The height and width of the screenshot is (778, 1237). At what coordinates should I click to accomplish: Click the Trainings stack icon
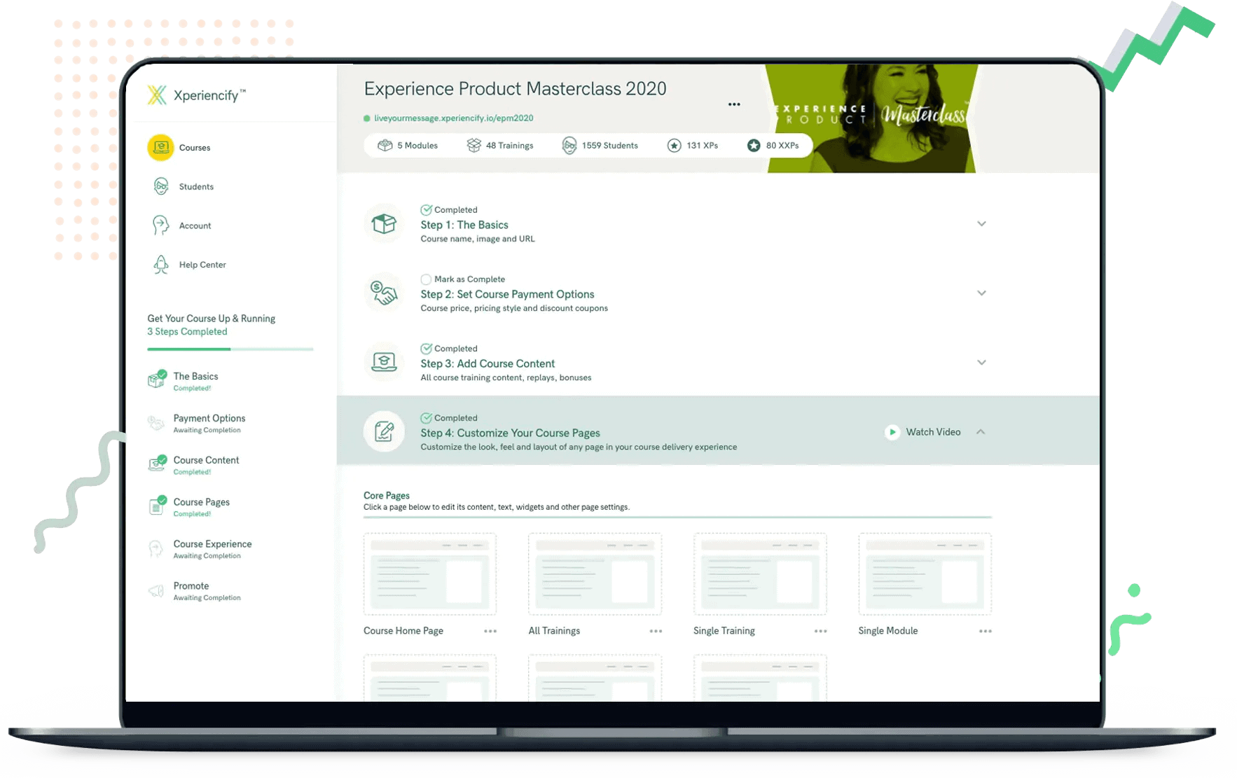coord(474,146)
